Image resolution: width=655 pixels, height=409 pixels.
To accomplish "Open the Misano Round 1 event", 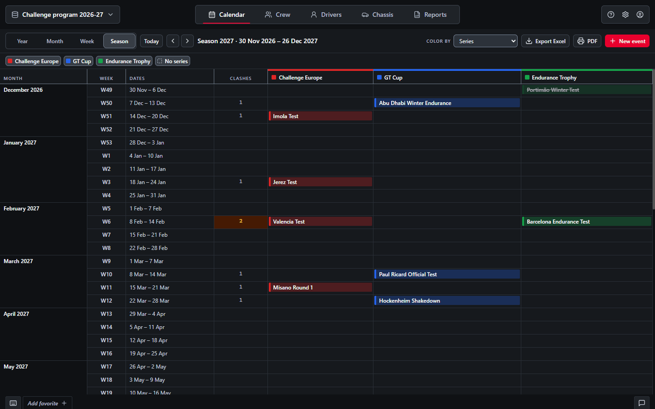I will point(320,287).
